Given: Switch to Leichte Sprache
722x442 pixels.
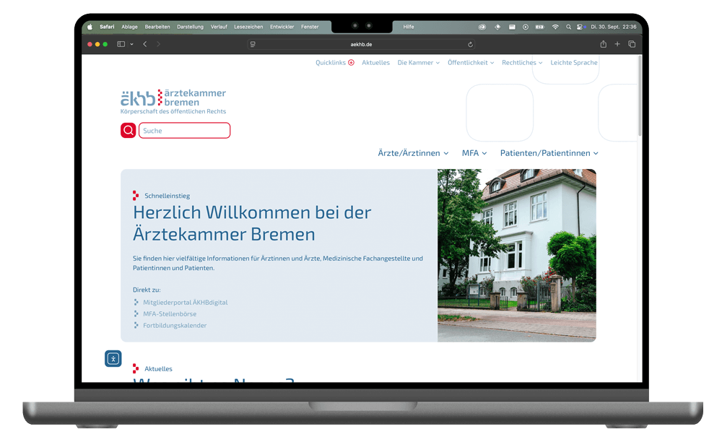Looking at the screenshot, I should point(574,63).
